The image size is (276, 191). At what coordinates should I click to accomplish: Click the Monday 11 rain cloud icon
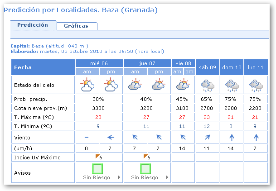tap(256, 85)
